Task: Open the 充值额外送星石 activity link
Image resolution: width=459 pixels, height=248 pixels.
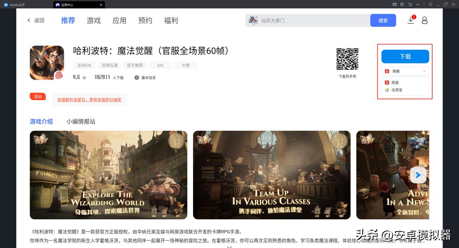Action: (x=89, y=99)
